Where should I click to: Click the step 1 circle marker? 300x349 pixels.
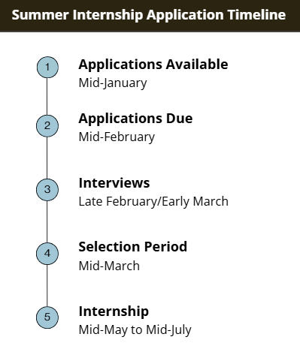[x=47, y=68]
